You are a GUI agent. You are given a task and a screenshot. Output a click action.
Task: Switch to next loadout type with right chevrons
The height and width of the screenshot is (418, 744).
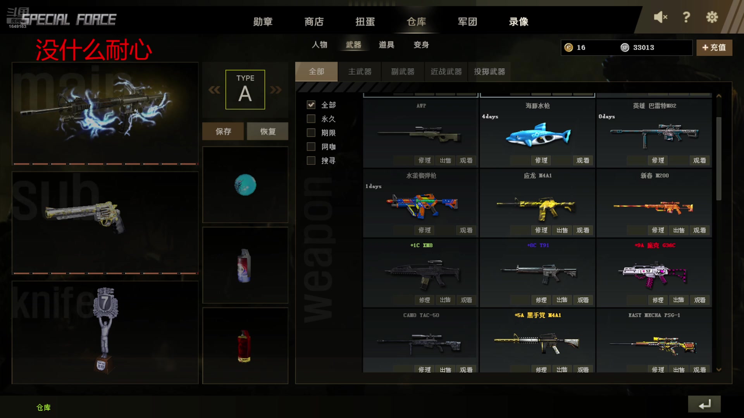(x=276, y=90)
